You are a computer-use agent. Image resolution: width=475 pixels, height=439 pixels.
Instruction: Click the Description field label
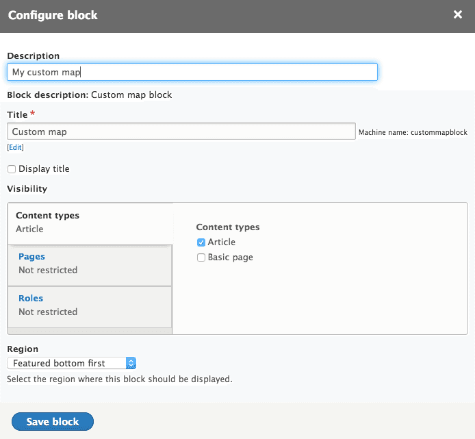point(33,55)
